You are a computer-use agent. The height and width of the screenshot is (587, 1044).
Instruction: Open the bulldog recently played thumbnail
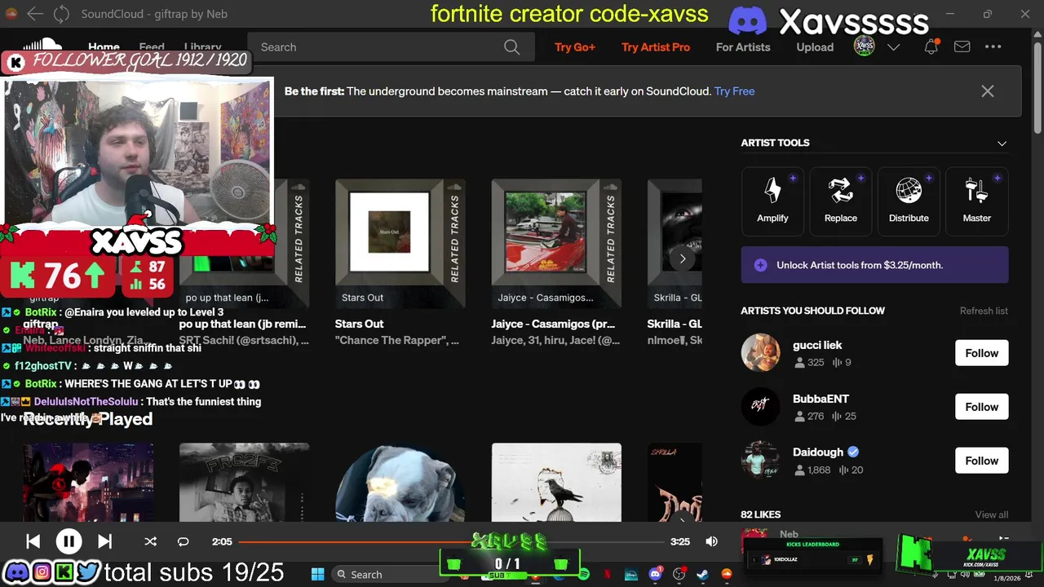pos(400,483)
